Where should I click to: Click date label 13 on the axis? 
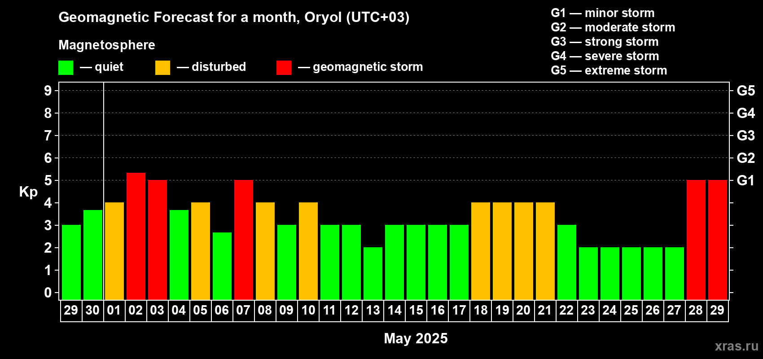tap(373, 311)
